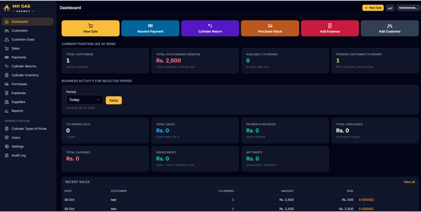Click the Total Outstanding Rs. 2,000 value

(x=168, y=60)
